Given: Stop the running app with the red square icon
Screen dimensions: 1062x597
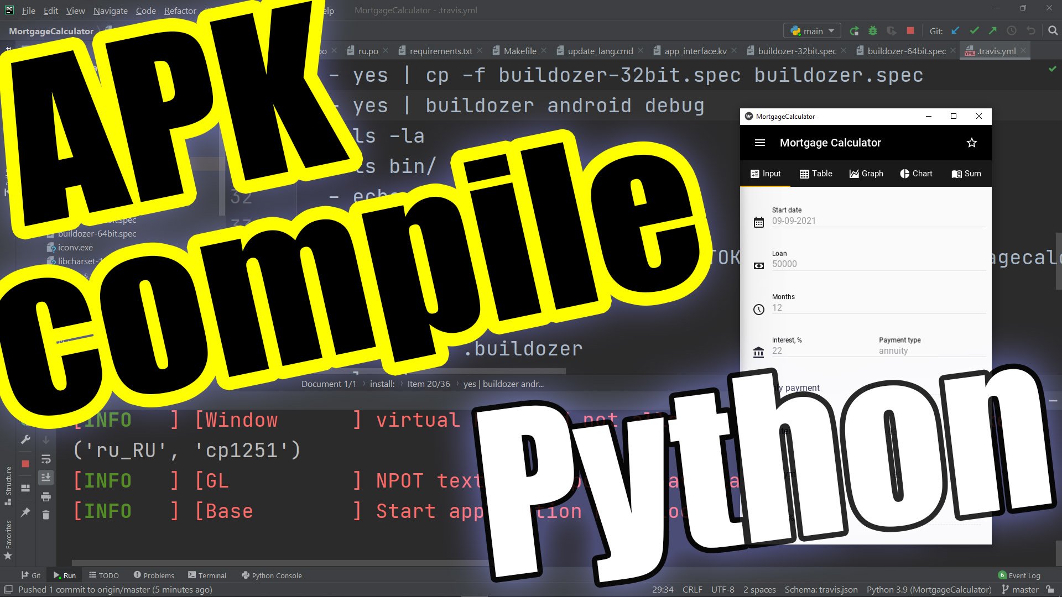Looking at the screenshot, I should click(x=910, y=30).
